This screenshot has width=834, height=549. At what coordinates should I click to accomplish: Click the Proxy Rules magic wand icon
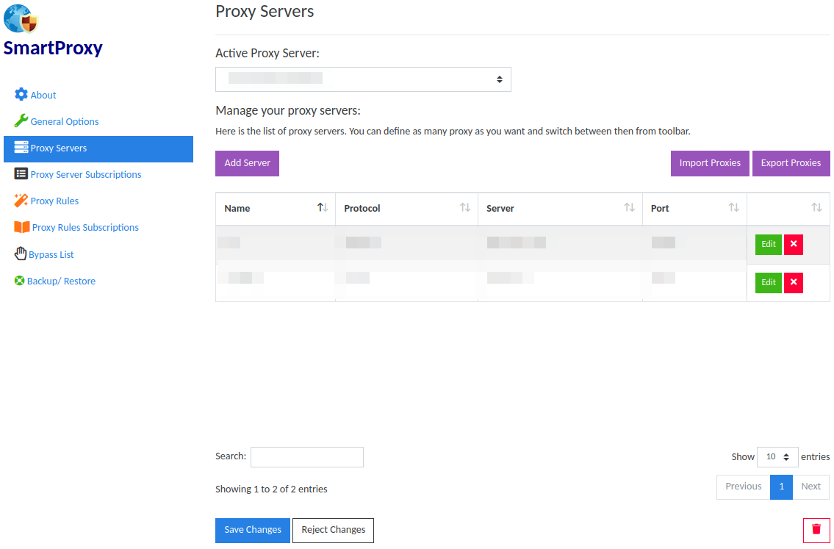(21, 201)
